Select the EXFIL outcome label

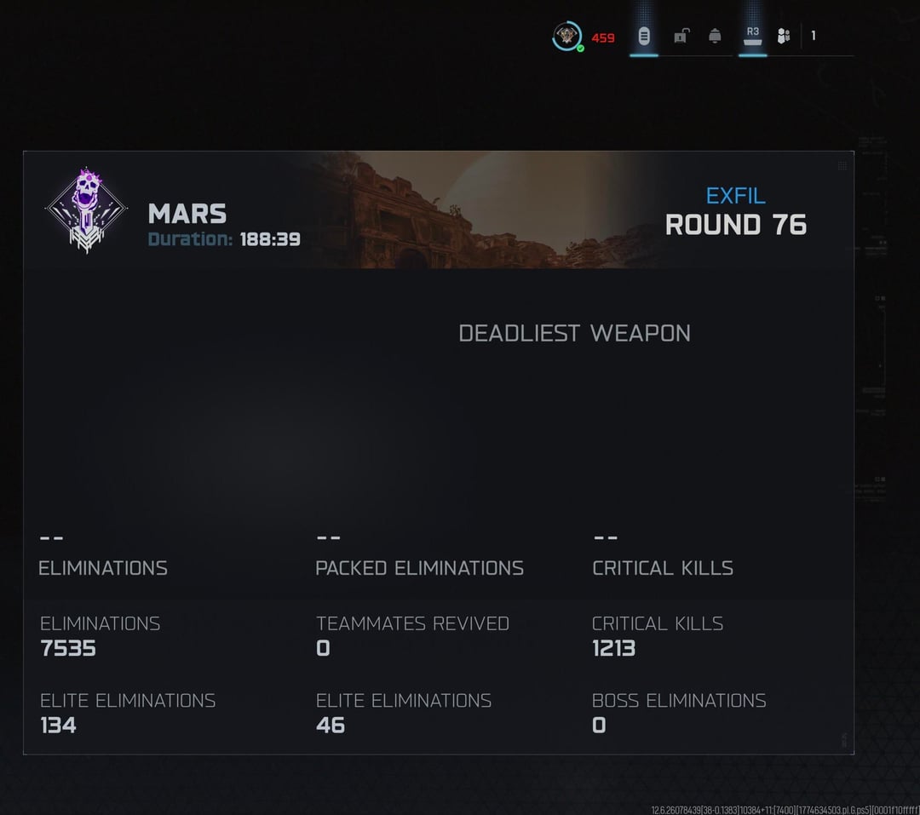tap(736, 195)
